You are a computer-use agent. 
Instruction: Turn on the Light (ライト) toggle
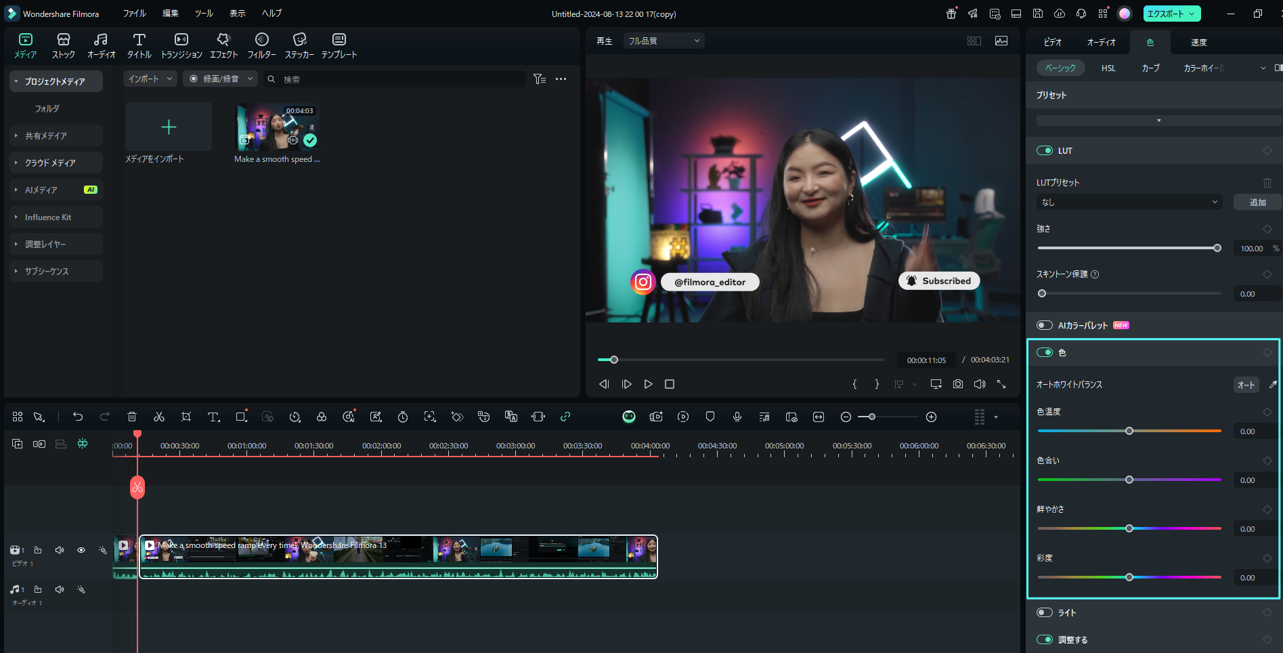tap(1045, 612)
